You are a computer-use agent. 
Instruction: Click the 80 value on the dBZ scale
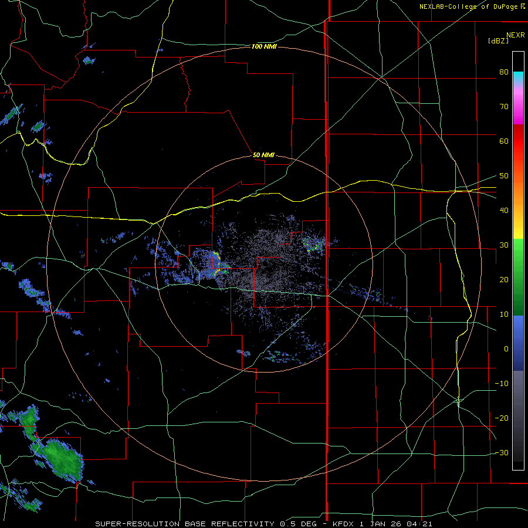504,72
